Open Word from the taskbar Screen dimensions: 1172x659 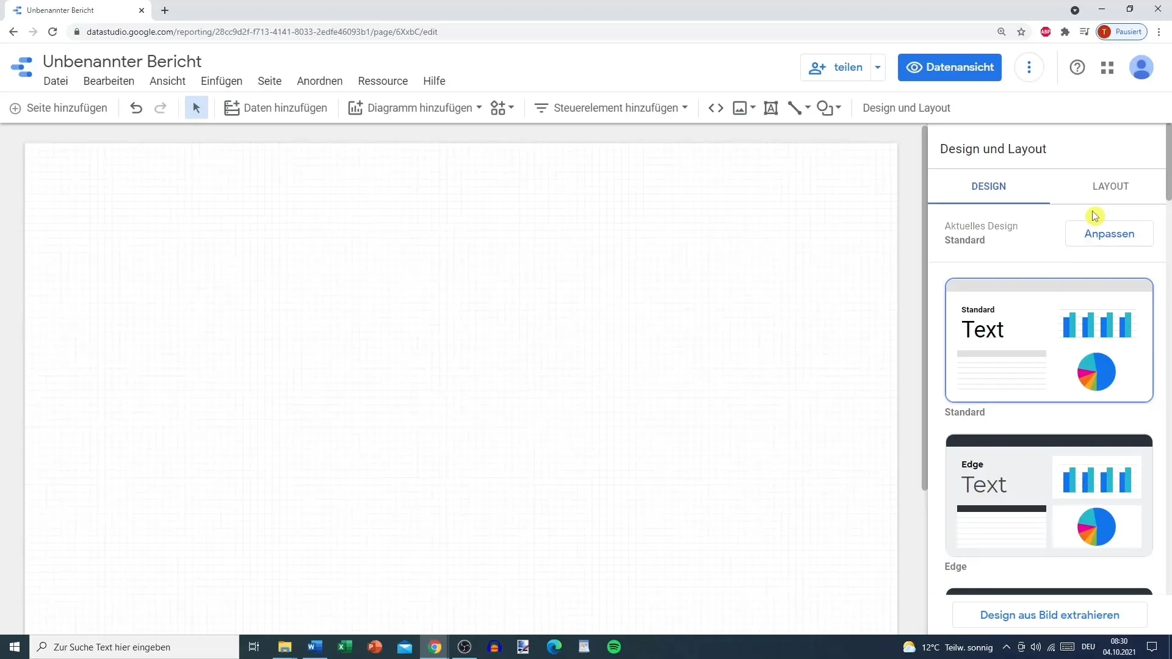coord(314,647)
